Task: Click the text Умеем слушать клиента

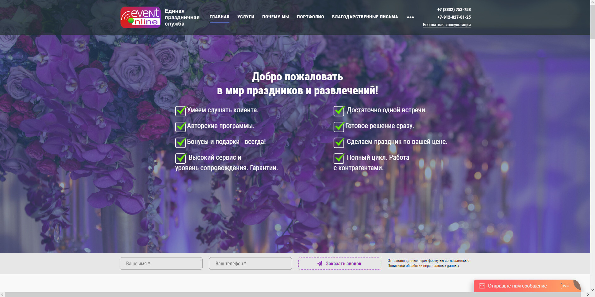Action: [223, 110]
